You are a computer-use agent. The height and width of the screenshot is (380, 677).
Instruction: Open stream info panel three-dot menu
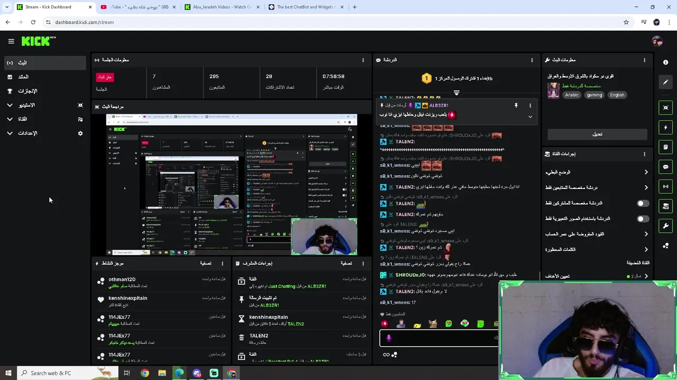644,60
